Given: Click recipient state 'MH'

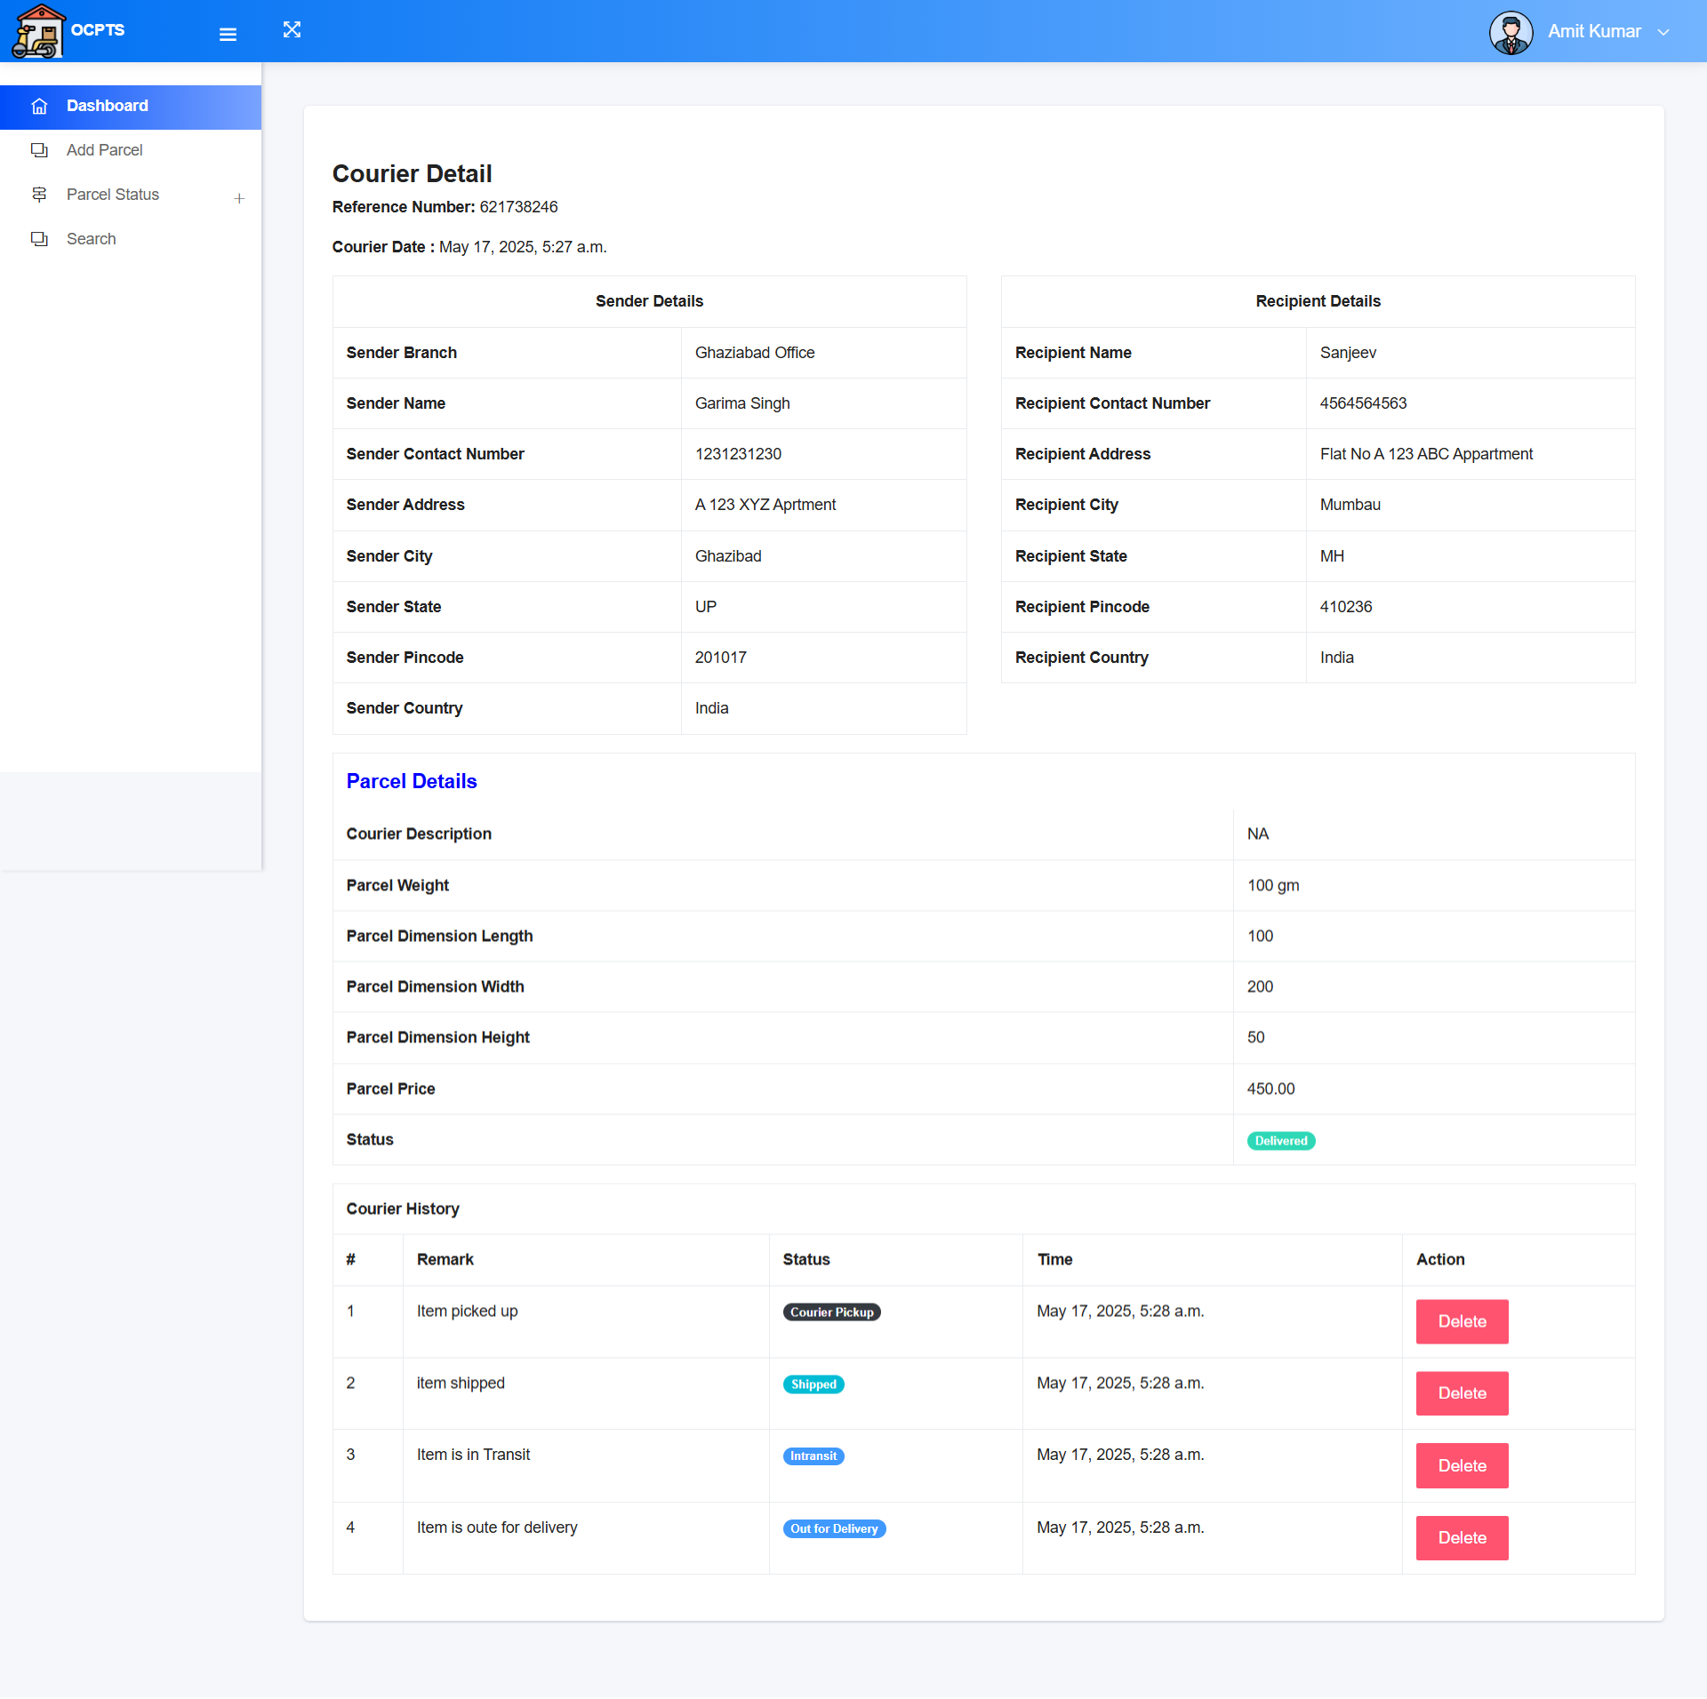Looking at the screenshot, I should coord(1332,556).
